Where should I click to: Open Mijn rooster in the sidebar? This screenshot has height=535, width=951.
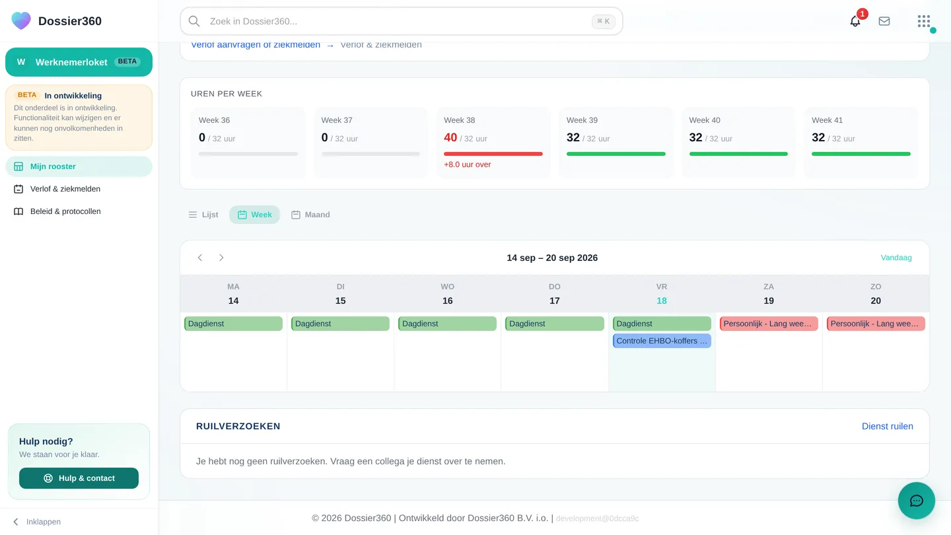(x=79, y=166)
